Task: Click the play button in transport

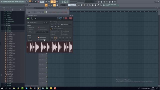Action: click(33, 2)
